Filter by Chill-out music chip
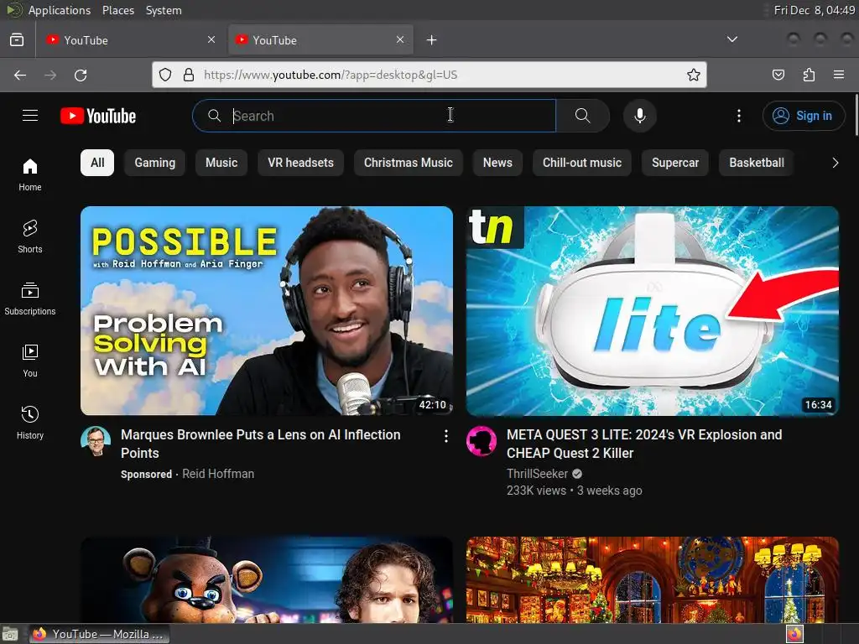 point(582,163)
